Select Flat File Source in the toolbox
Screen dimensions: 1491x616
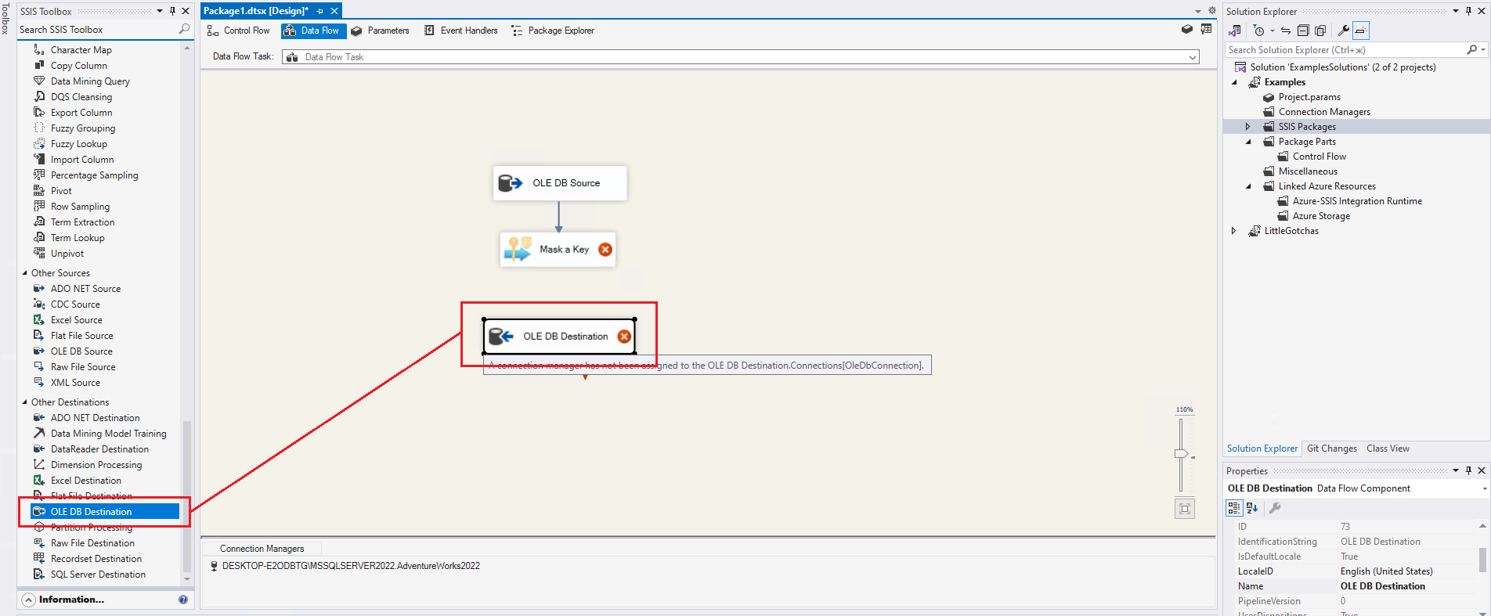point(81,336)
